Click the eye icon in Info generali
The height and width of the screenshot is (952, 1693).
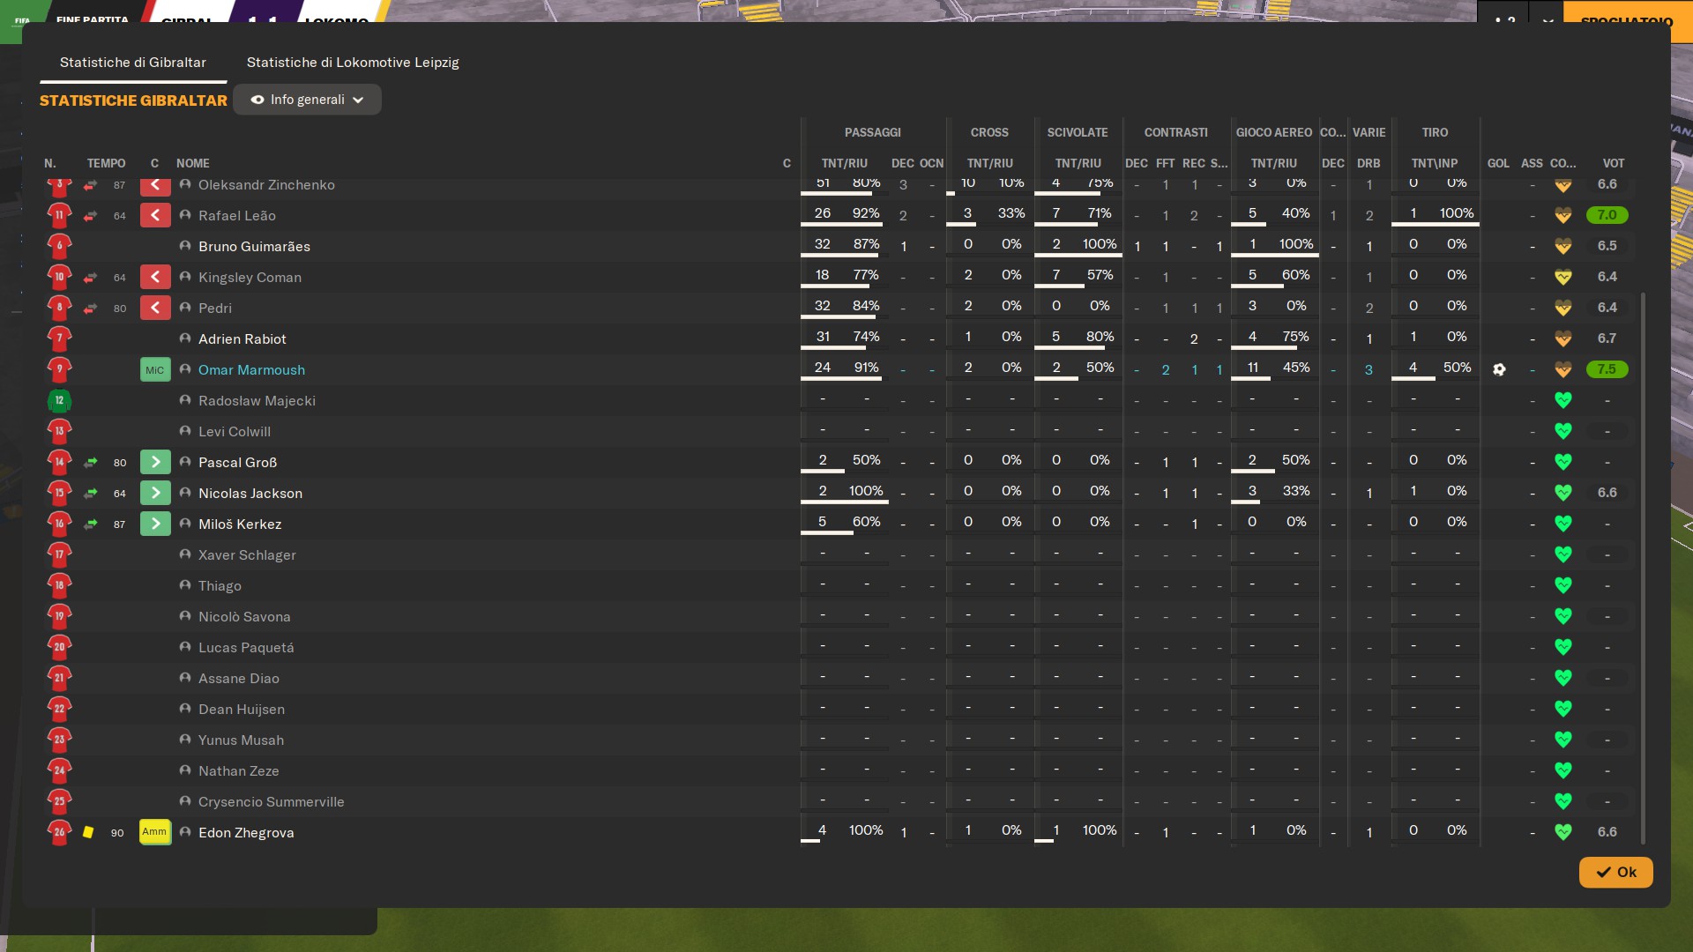pyautogui.click(x=257, y=100)
